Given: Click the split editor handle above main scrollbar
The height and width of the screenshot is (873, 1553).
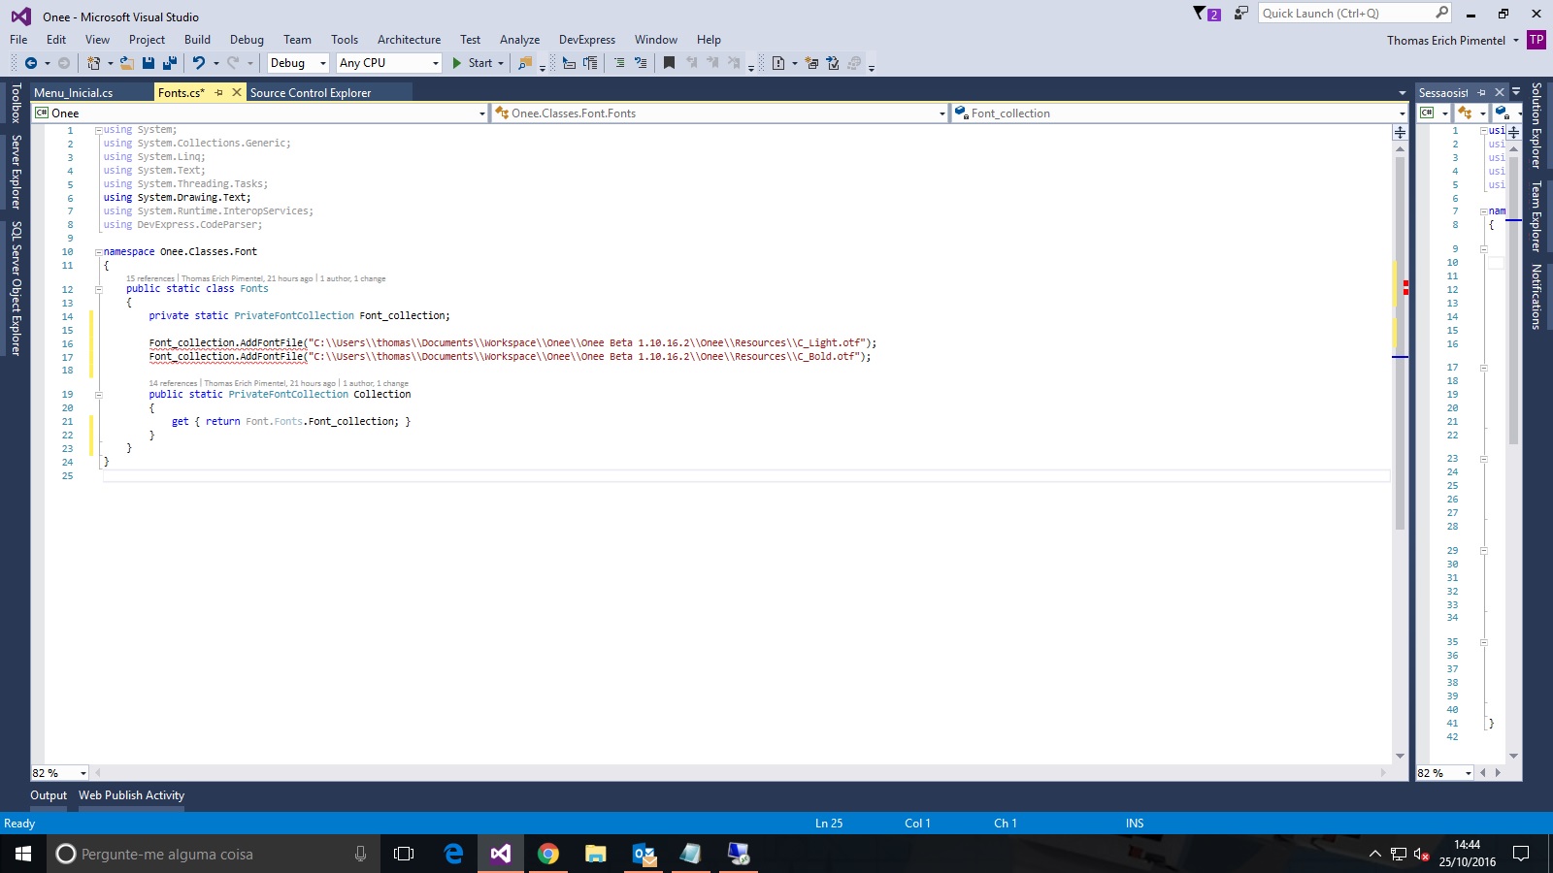Looking at the screenshot, I should [x=1400, y=132].
